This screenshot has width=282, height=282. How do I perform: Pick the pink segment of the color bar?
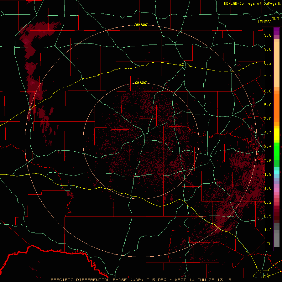277,190
